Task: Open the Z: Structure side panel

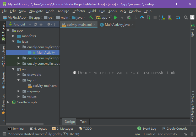Action: pos(3,56)
